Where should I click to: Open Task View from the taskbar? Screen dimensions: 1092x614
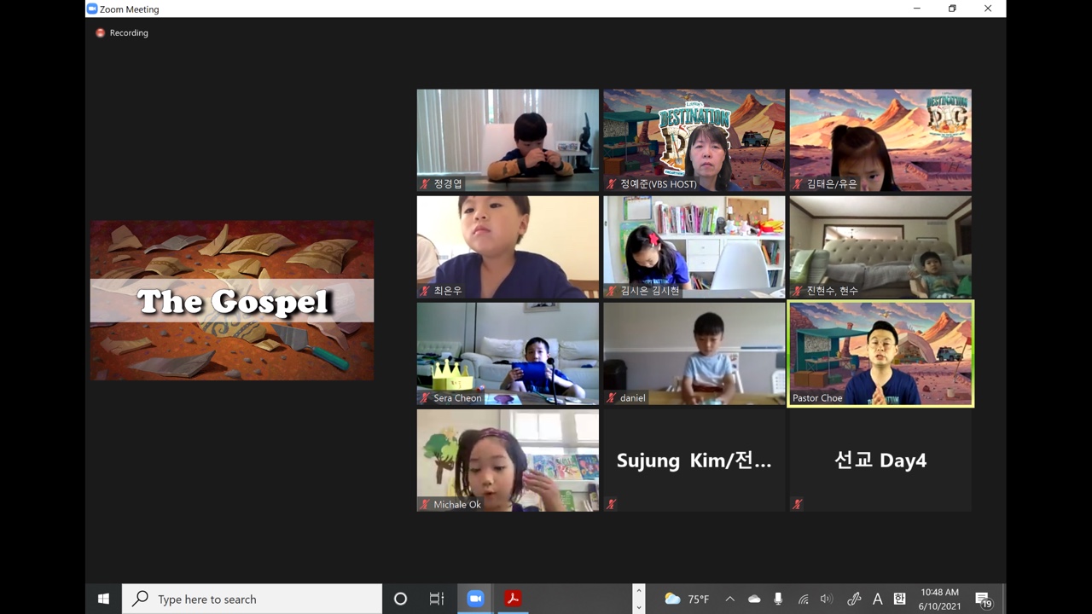click(437, 599)
